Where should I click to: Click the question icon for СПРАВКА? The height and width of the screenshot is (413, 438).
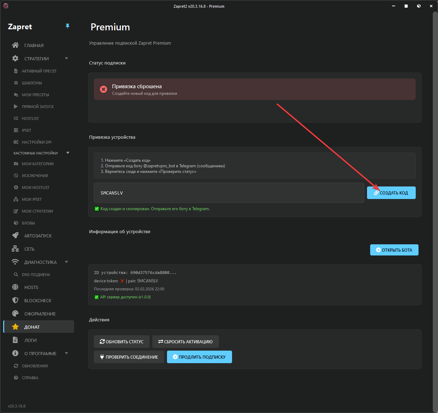16,378
